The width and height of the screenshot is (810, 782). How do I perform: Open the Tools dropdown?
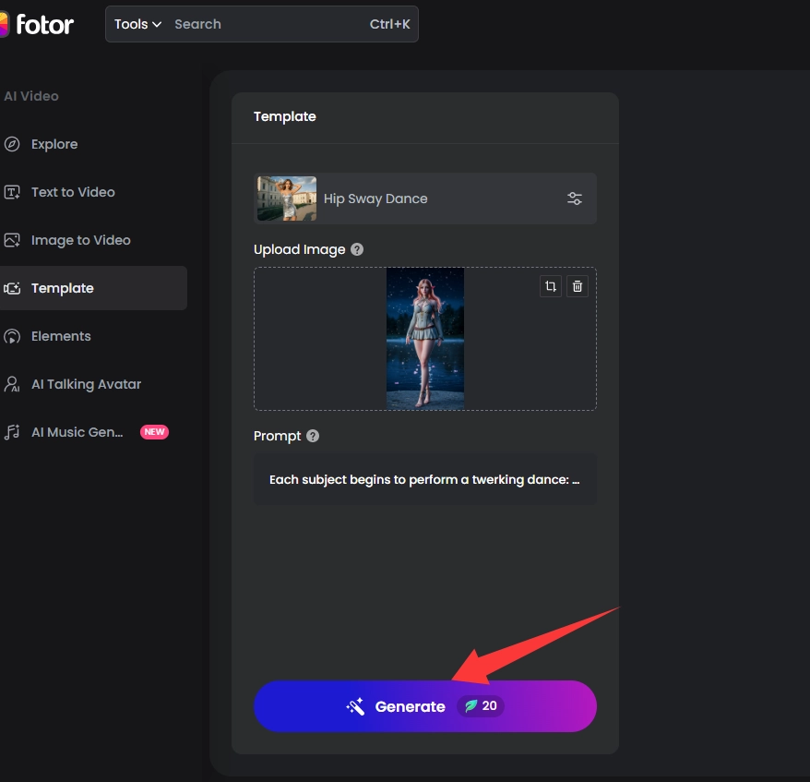click(137, 24)
